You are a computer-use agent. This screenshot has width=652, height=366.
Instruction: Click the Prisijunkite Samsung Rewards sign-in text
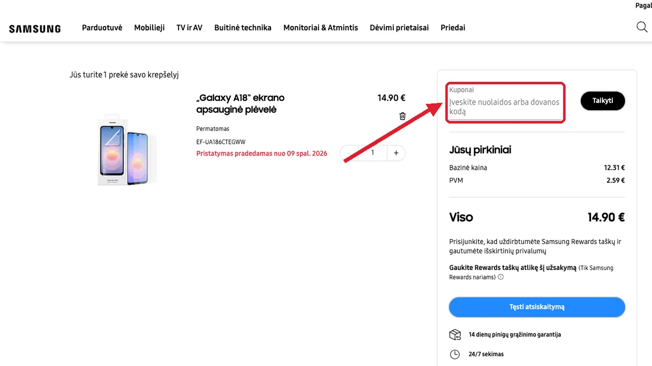tap(535, 246)
